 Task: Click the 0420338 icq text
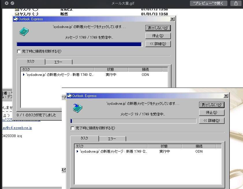(12, 136)
